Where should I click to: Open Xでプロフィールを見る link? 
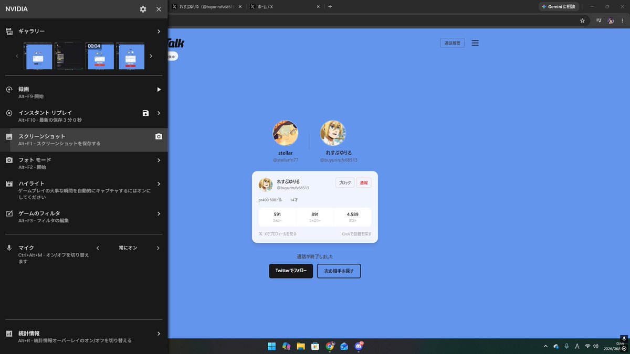[277, 234]
